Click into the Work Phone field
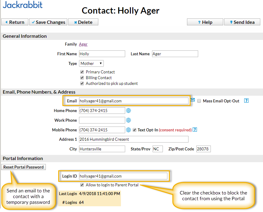The width and height of the screenshot is (263, 212). coord(102,120)
